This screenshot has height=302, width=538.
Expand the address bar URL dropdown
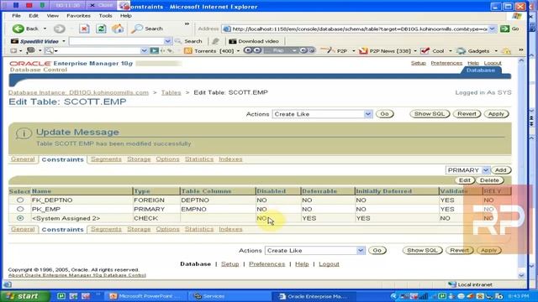coord(492,29)
